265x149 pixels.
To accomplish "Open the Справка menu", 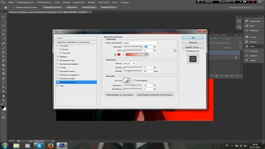I will pyautogui.click(x=125, y=2).
